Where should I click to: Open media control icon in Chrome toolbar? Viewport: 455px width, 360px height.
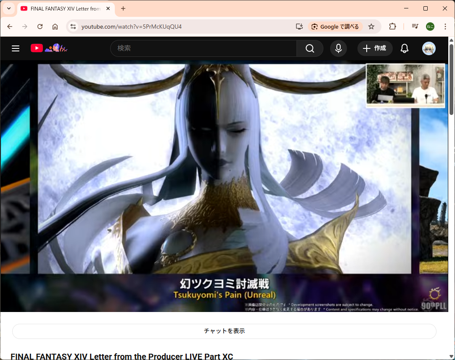pyautogui.click(x=415, y=27)
